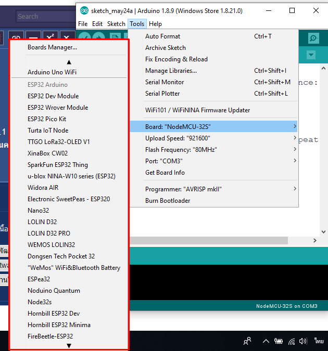Select Get Board Info
Screen dimensions: 328x351
pos(214,172)
